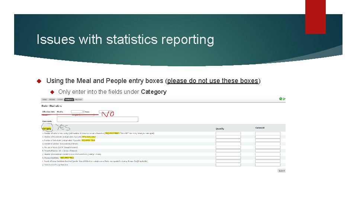357x201 pixels.
Task: Click Comment field for Pounds Distributed
Action: 267,158
